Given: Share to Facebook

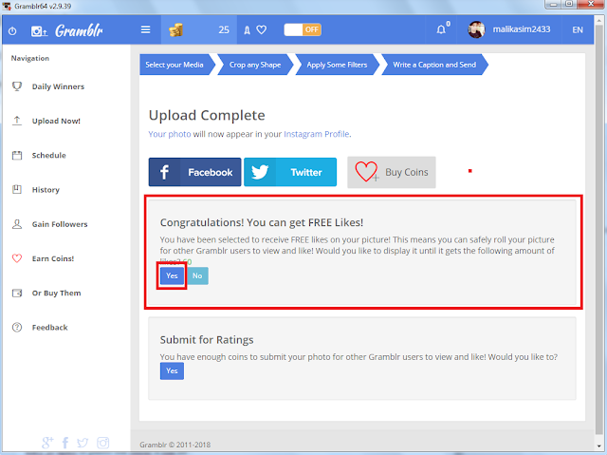Looking at the screenshot, I should click(194, 172).
